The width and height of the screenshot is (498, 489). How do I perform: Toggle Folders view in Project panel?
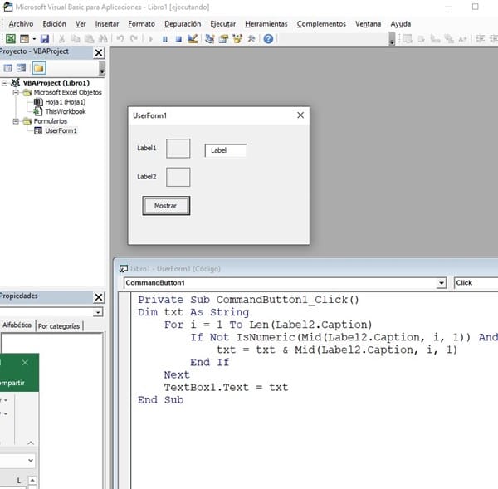37,68
